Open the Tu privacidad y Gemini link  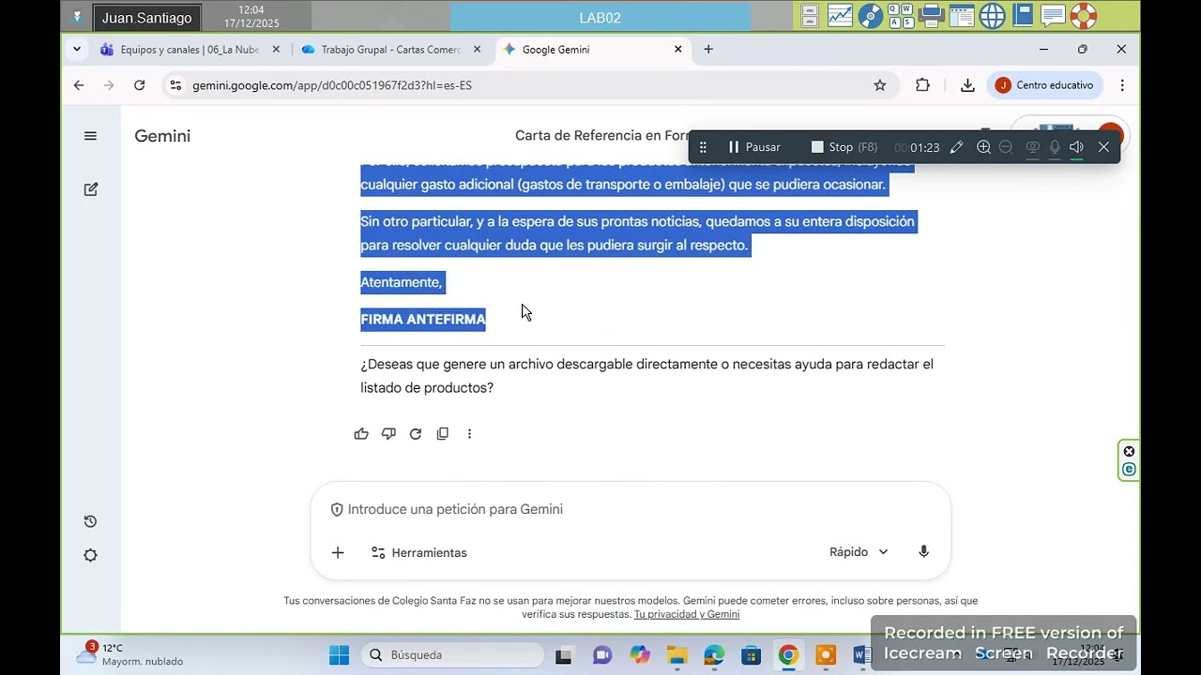(687, 615)
